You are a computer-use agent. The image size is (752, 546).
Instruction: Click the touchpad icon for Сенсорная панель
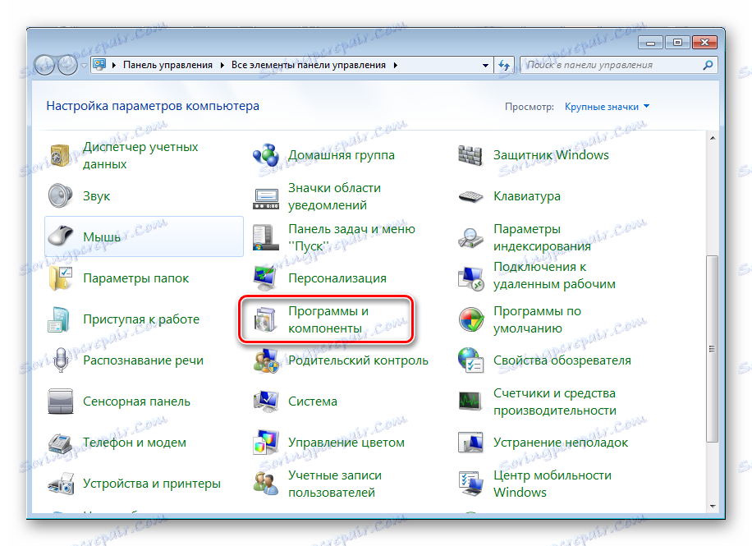[x=61, y=401]
